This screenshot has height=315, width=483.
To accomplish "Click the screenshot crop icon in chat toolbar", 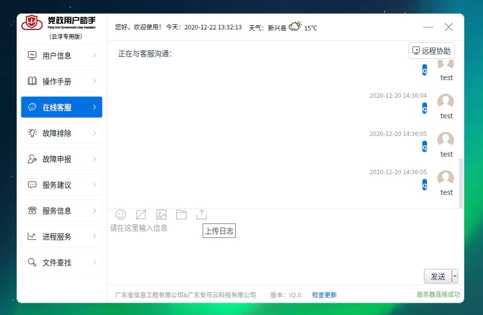I will (x=141, y=215).
